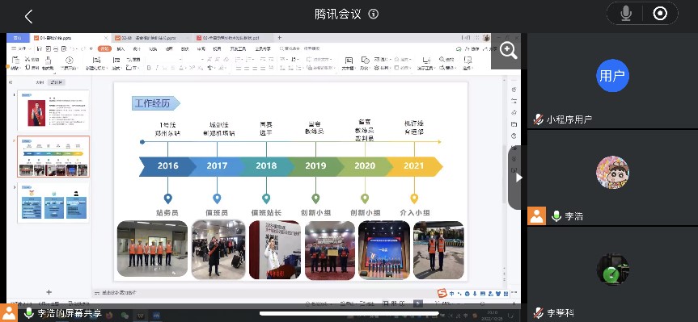
Task: Click the 2019 arrow on the timeline
Action: click(x=315, y=166)
